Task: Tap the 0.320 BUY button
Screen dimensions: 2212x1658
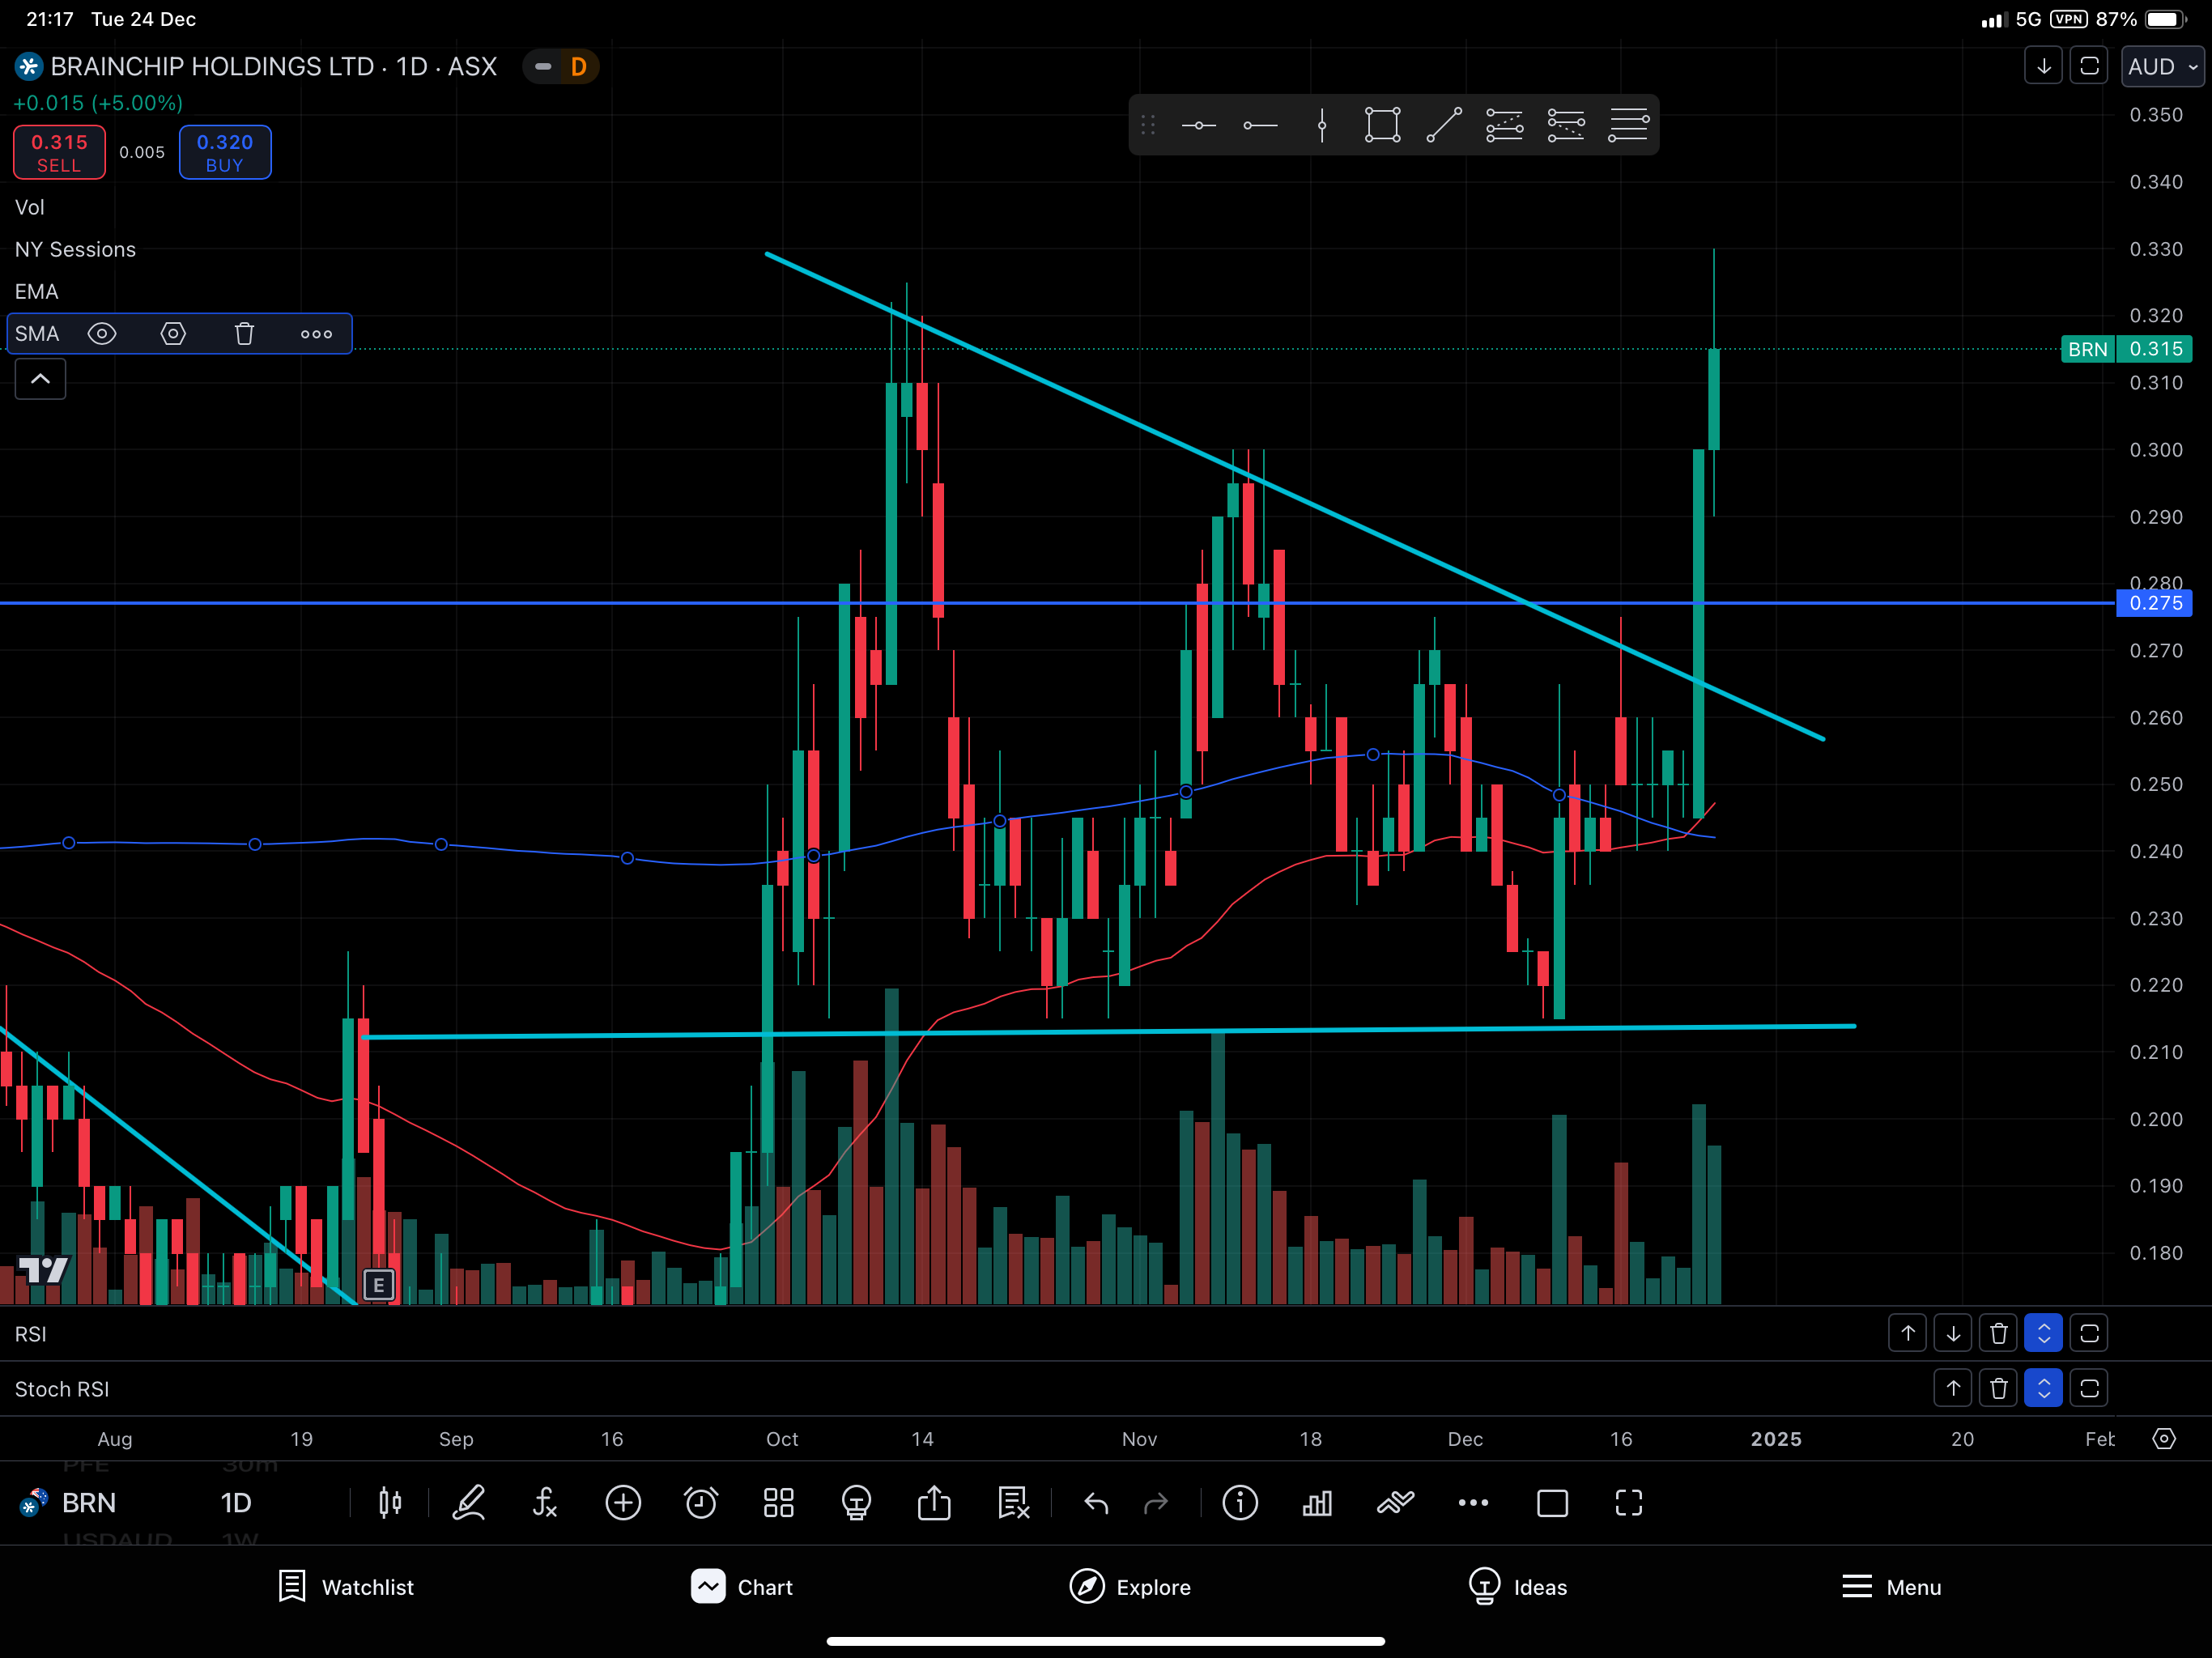Action: click(x=225, y=152)
